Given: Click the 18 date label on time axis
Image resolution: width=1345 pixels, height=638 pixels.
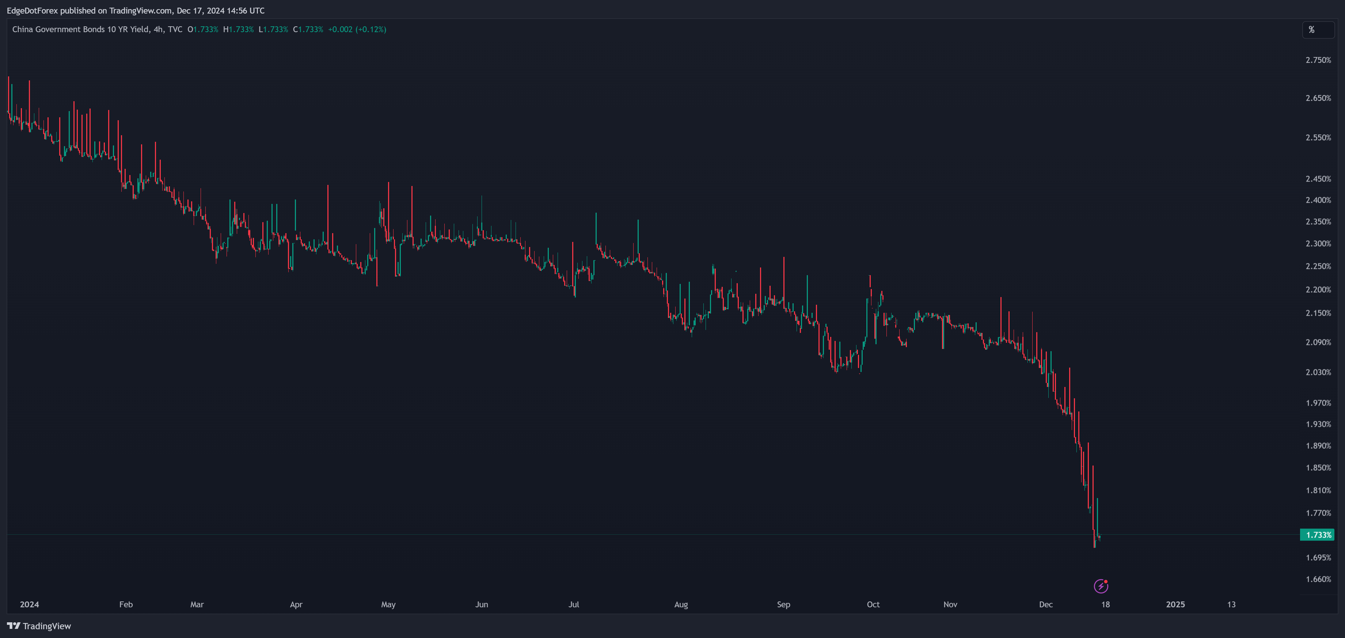Looking at the screenshot, I should pos(1105,605).
